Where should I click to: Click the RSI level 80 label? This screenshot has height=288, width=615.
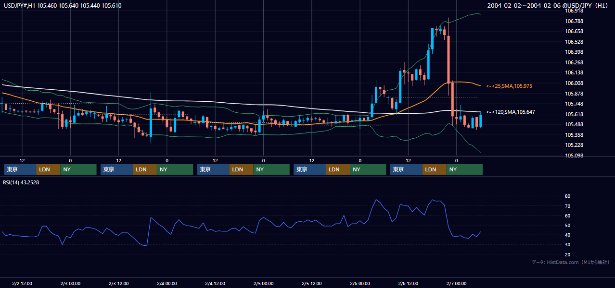coord(567,196)
